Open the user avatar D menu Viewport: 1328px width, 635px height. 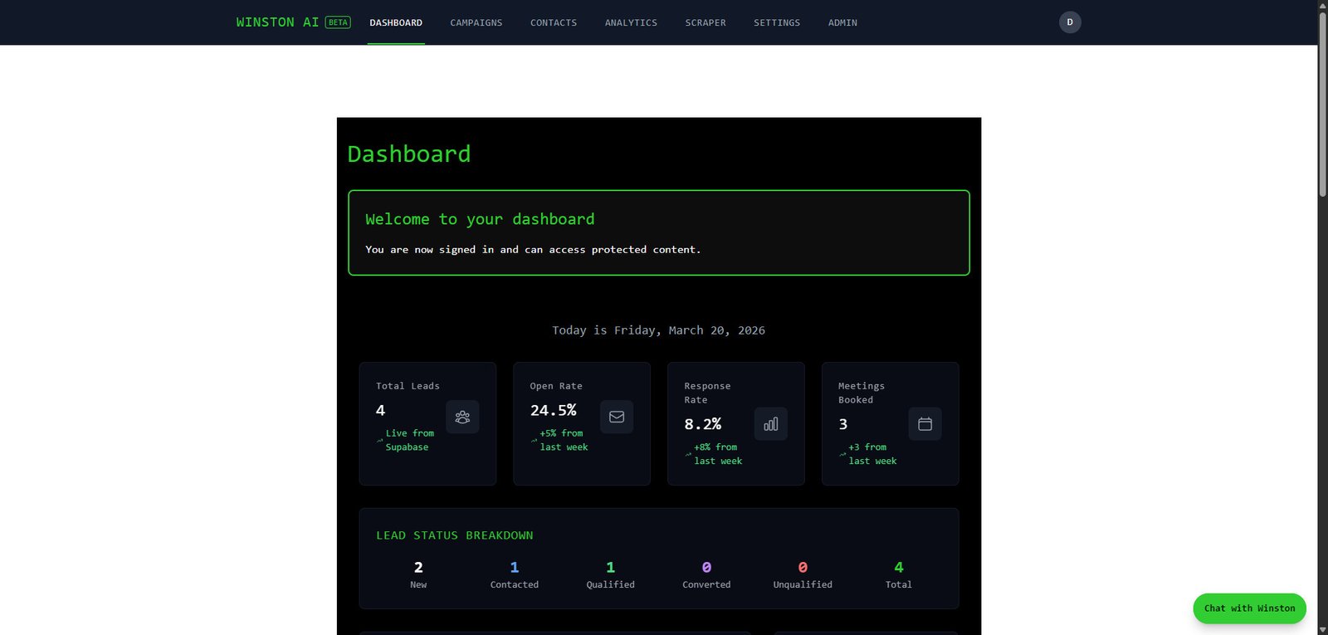[1070, 22]
